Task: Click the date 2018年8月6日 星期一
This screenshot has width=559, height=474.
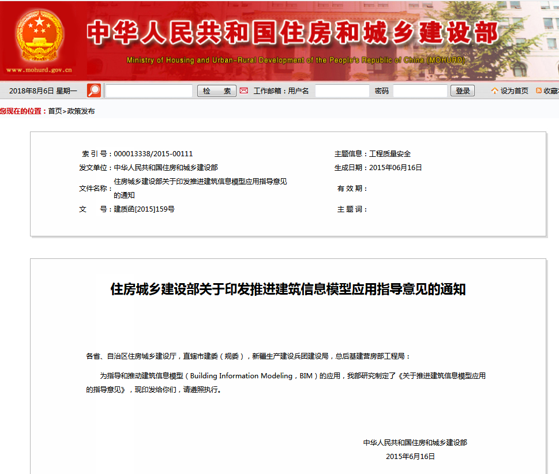Action: 43,91
